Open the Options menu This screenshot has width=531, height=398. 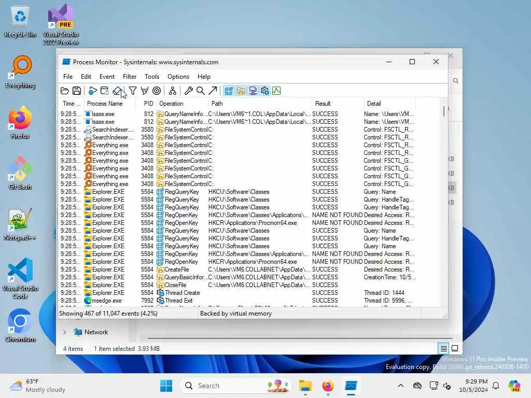[178, 77]
